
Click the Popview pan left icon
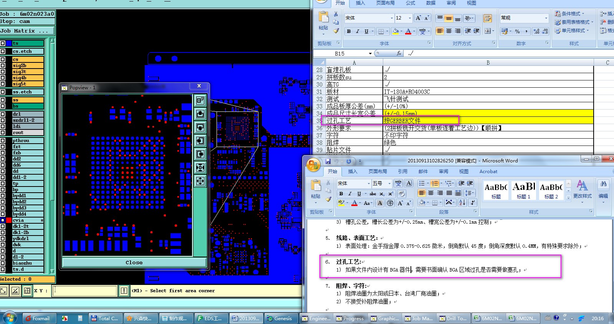tap(200, 141)
